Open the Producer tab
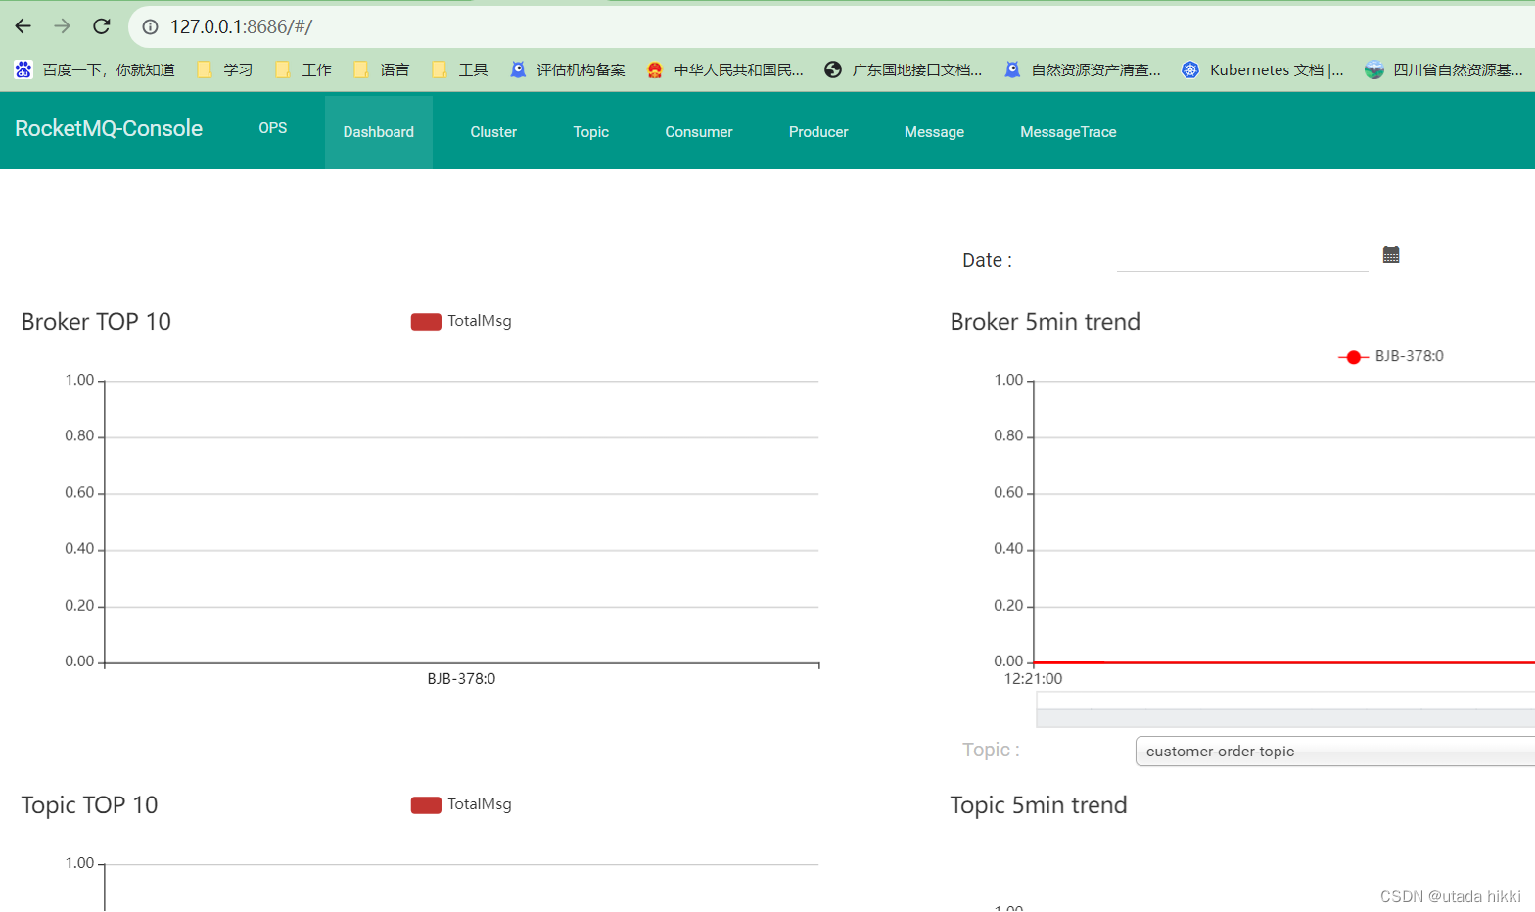1535x912 pixels. (x=818, y=132)
